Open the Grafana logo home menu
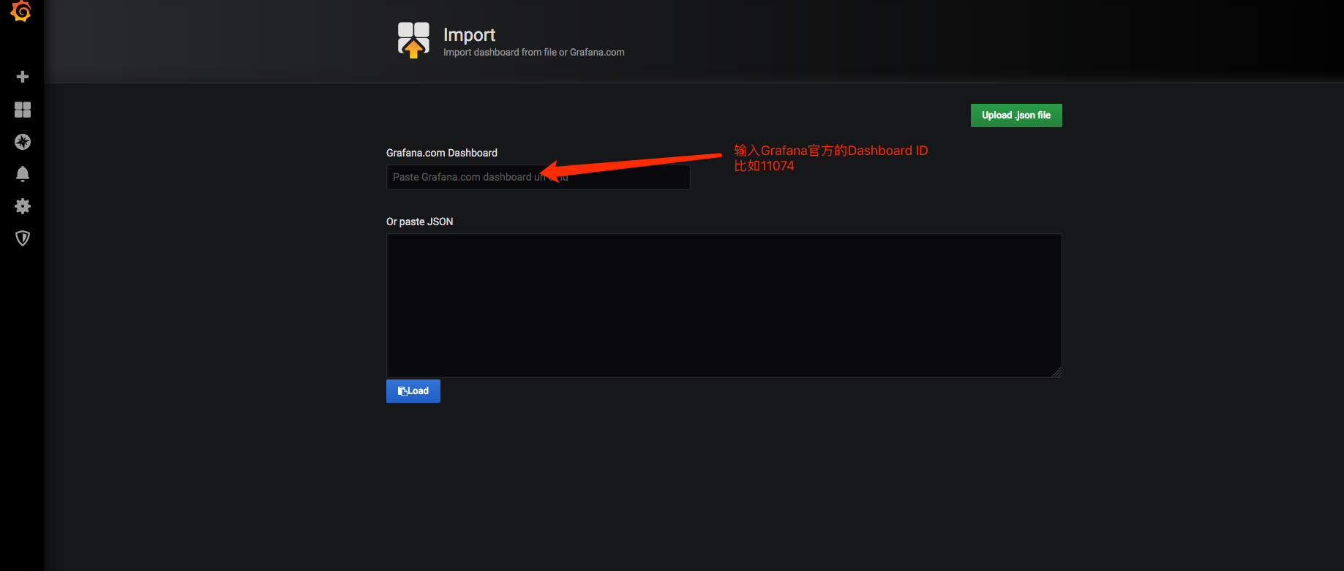Viewport: 1344px width, 571px height. (x=21, y=11)
